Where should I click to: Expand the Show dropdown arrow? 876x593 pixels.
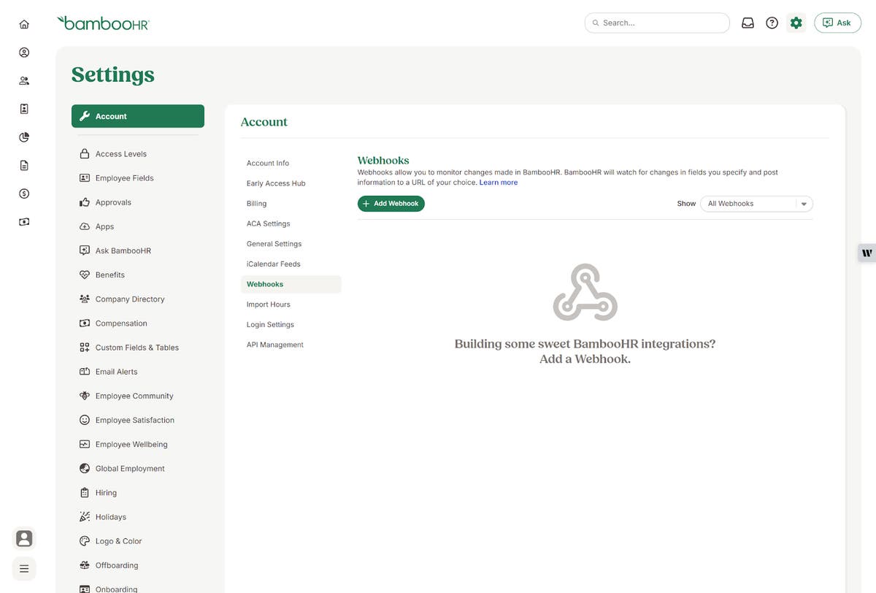pos(803,203)
